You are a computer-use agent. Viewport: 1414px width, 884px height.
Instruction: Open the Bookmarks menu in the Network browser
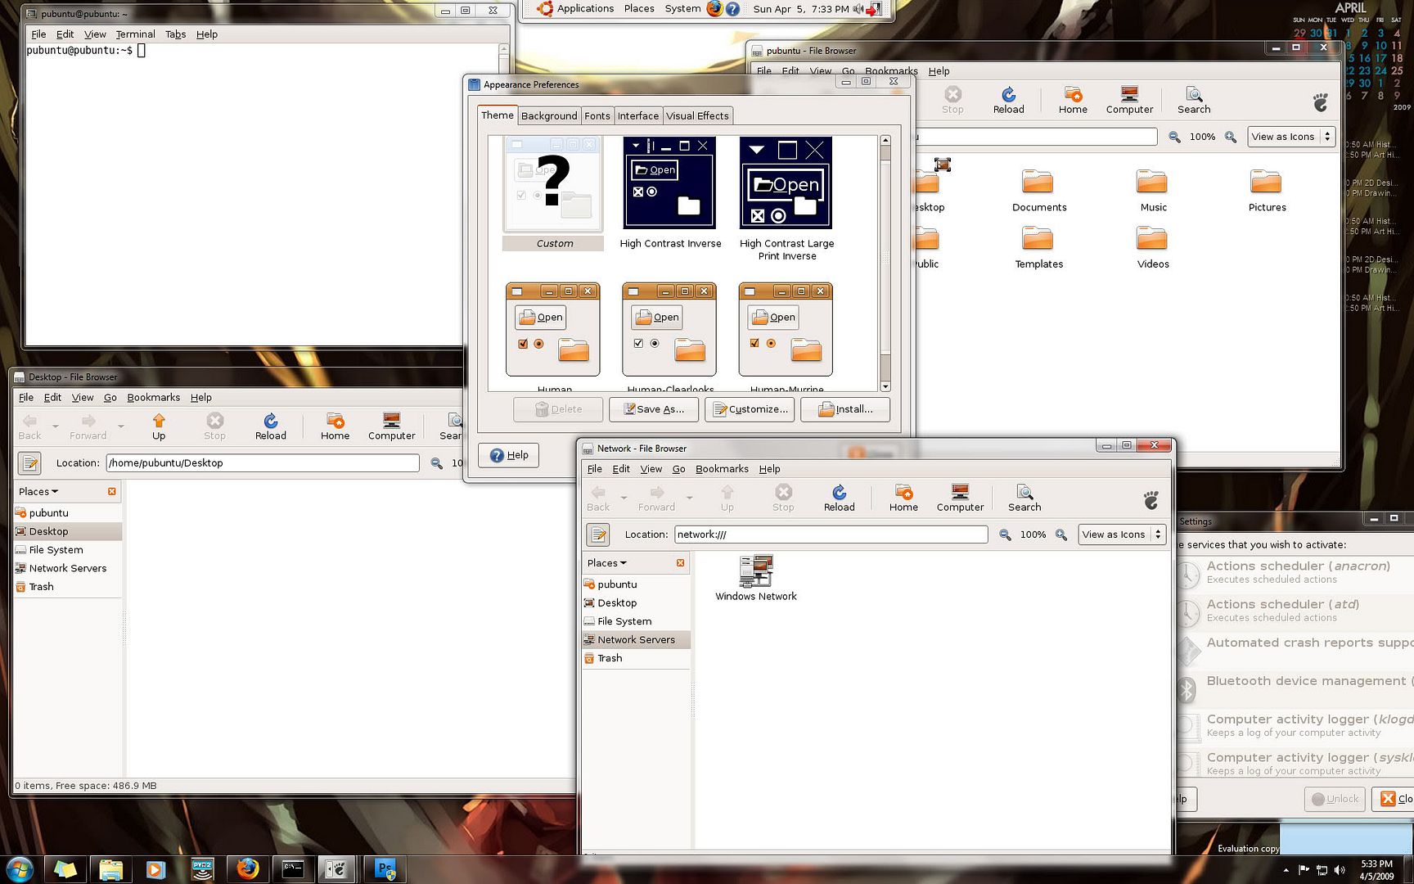pos(721,468)
